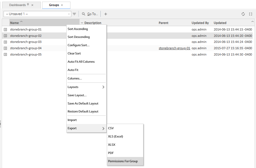
Task: Open the stonebranch-group-01 parent link
Action: pyautogui.click(x=174, y=48)
